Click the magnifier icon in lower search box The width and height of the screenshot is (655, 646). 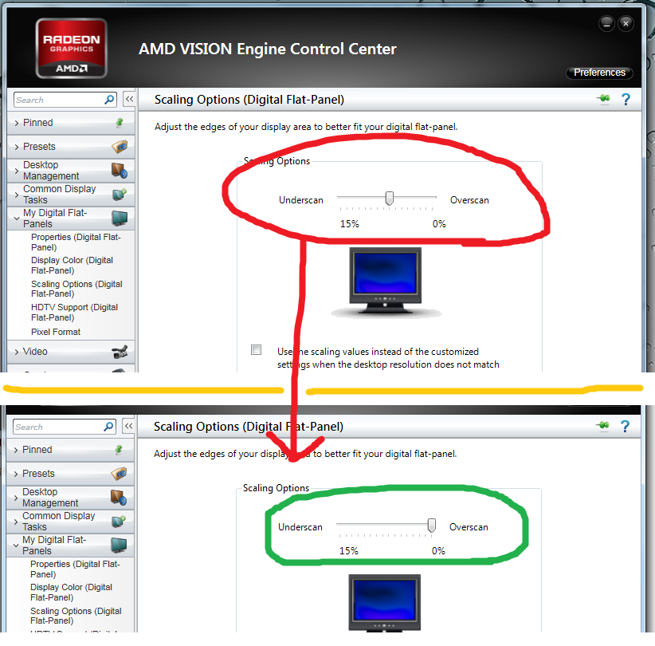[x=108, y=427]
